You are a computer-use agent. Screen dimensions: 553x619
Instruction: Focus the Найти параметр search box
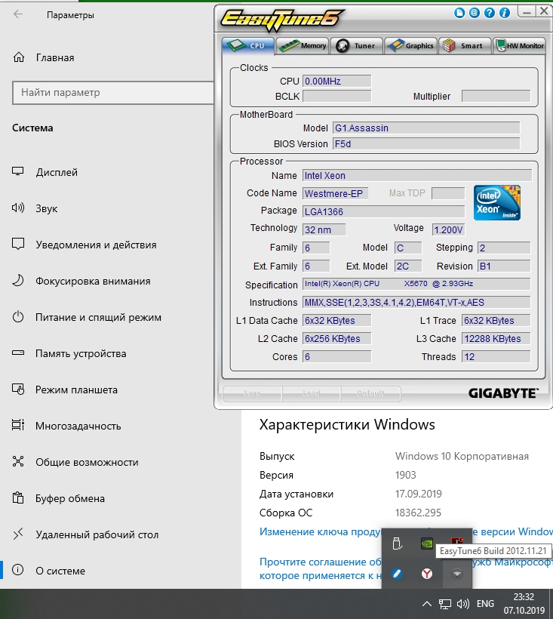click(113, 93)
